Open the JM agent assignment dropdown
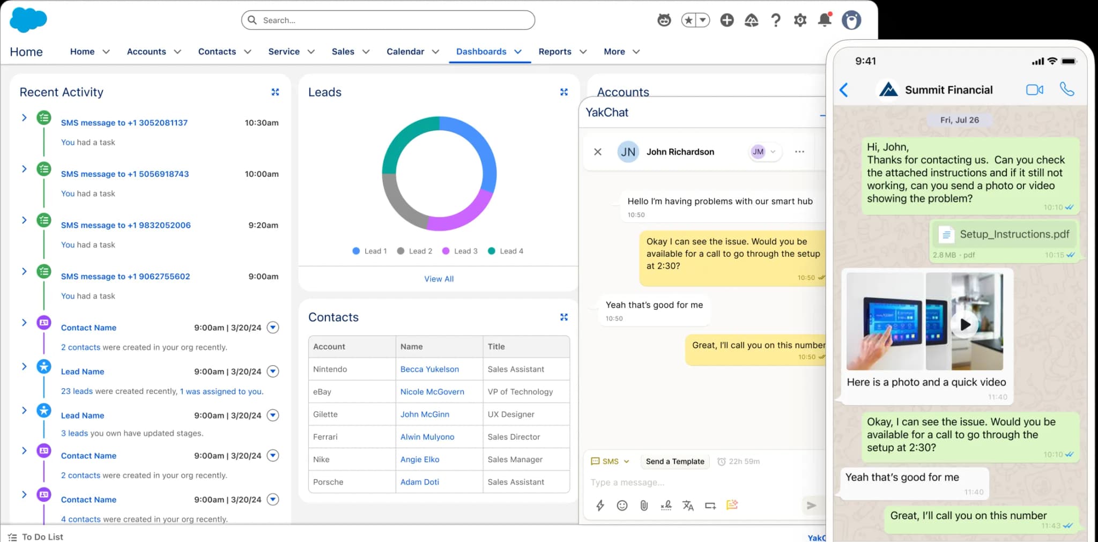1098x542 pixels. tap(765, 152)
